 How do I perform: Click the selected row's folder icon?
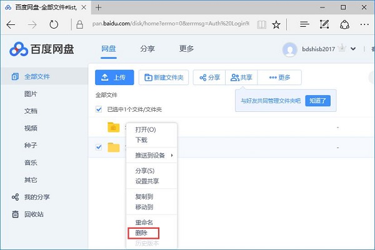(114, 147)
